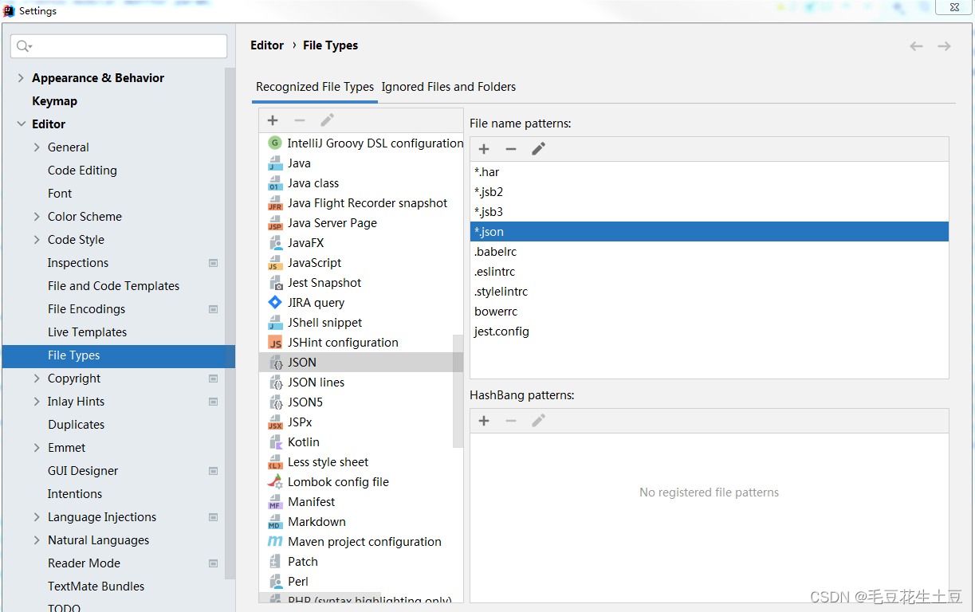Remove the selected *.json pattern

511,148
